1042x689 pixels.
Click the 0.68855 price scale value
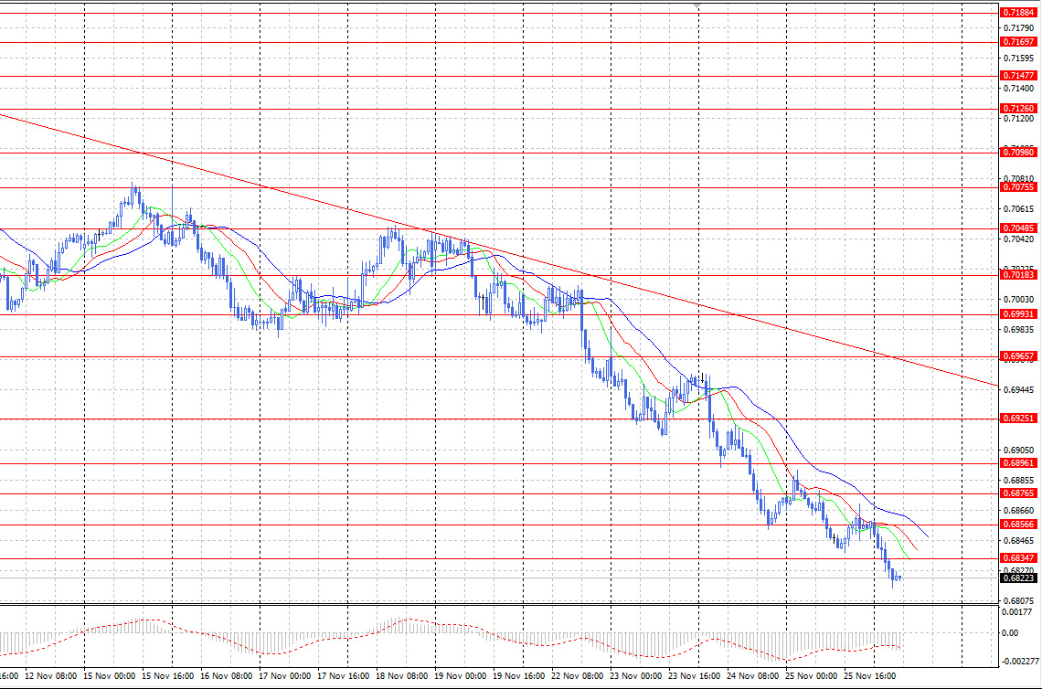point(1019,481)
